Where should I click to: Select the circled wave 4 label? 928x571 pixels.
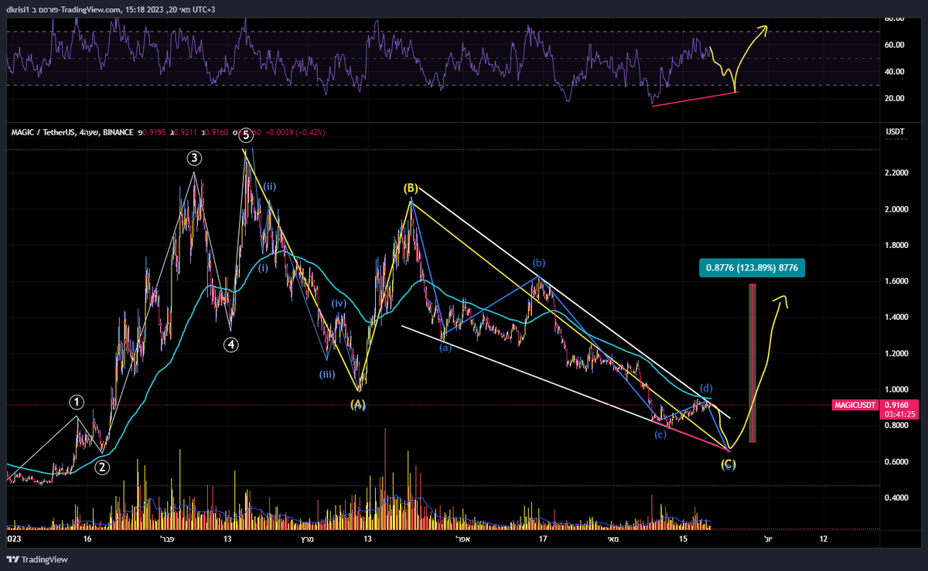[230, 345]
